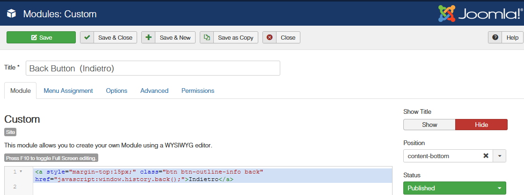
Task: Click the checkmark icon for Save & Close
Action: point(87,38)
